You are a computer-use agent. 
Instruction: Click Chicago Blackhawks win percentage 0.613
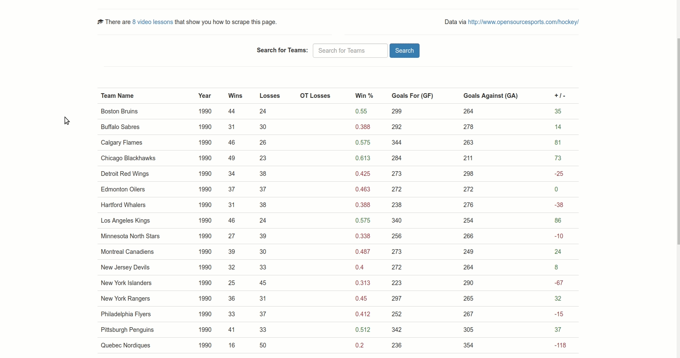coord(363,158)
